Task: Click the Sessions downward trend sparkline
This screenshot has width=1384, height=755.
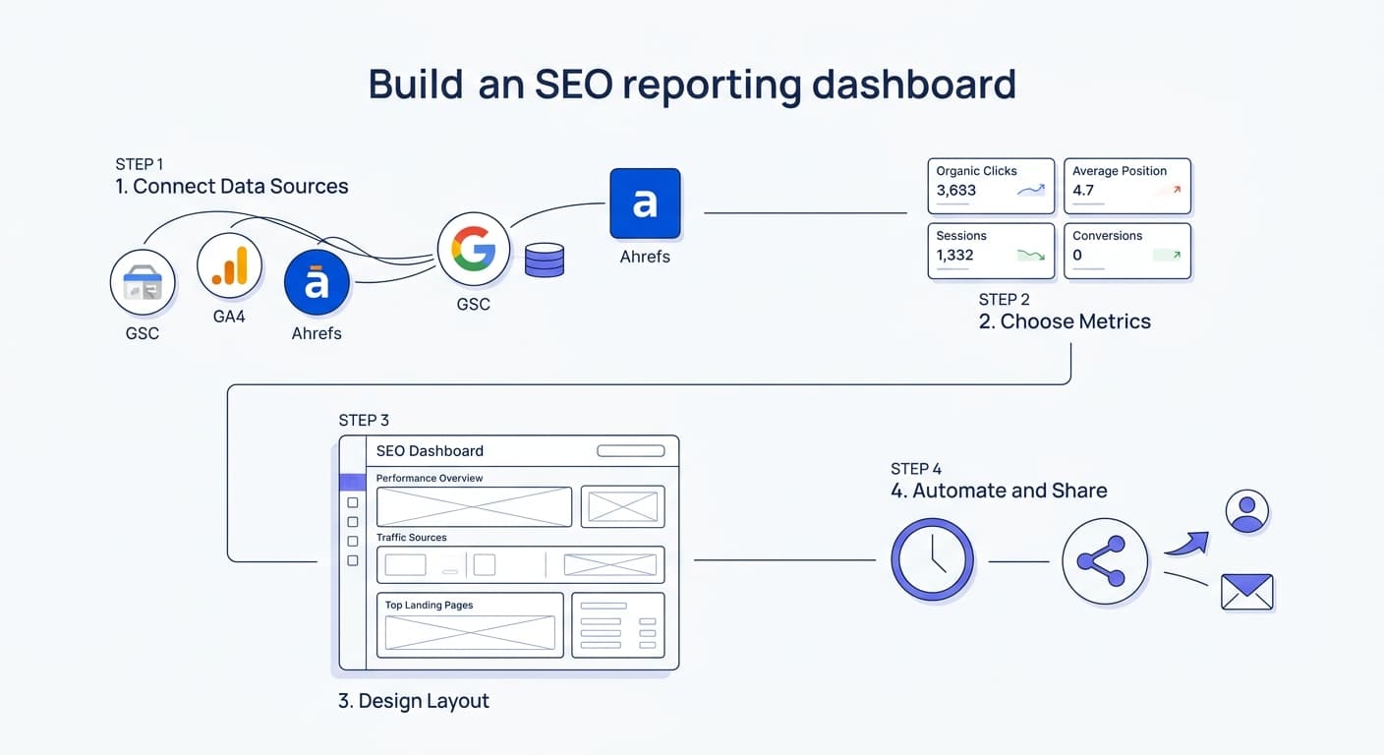Action: [x=1031, y=256]
